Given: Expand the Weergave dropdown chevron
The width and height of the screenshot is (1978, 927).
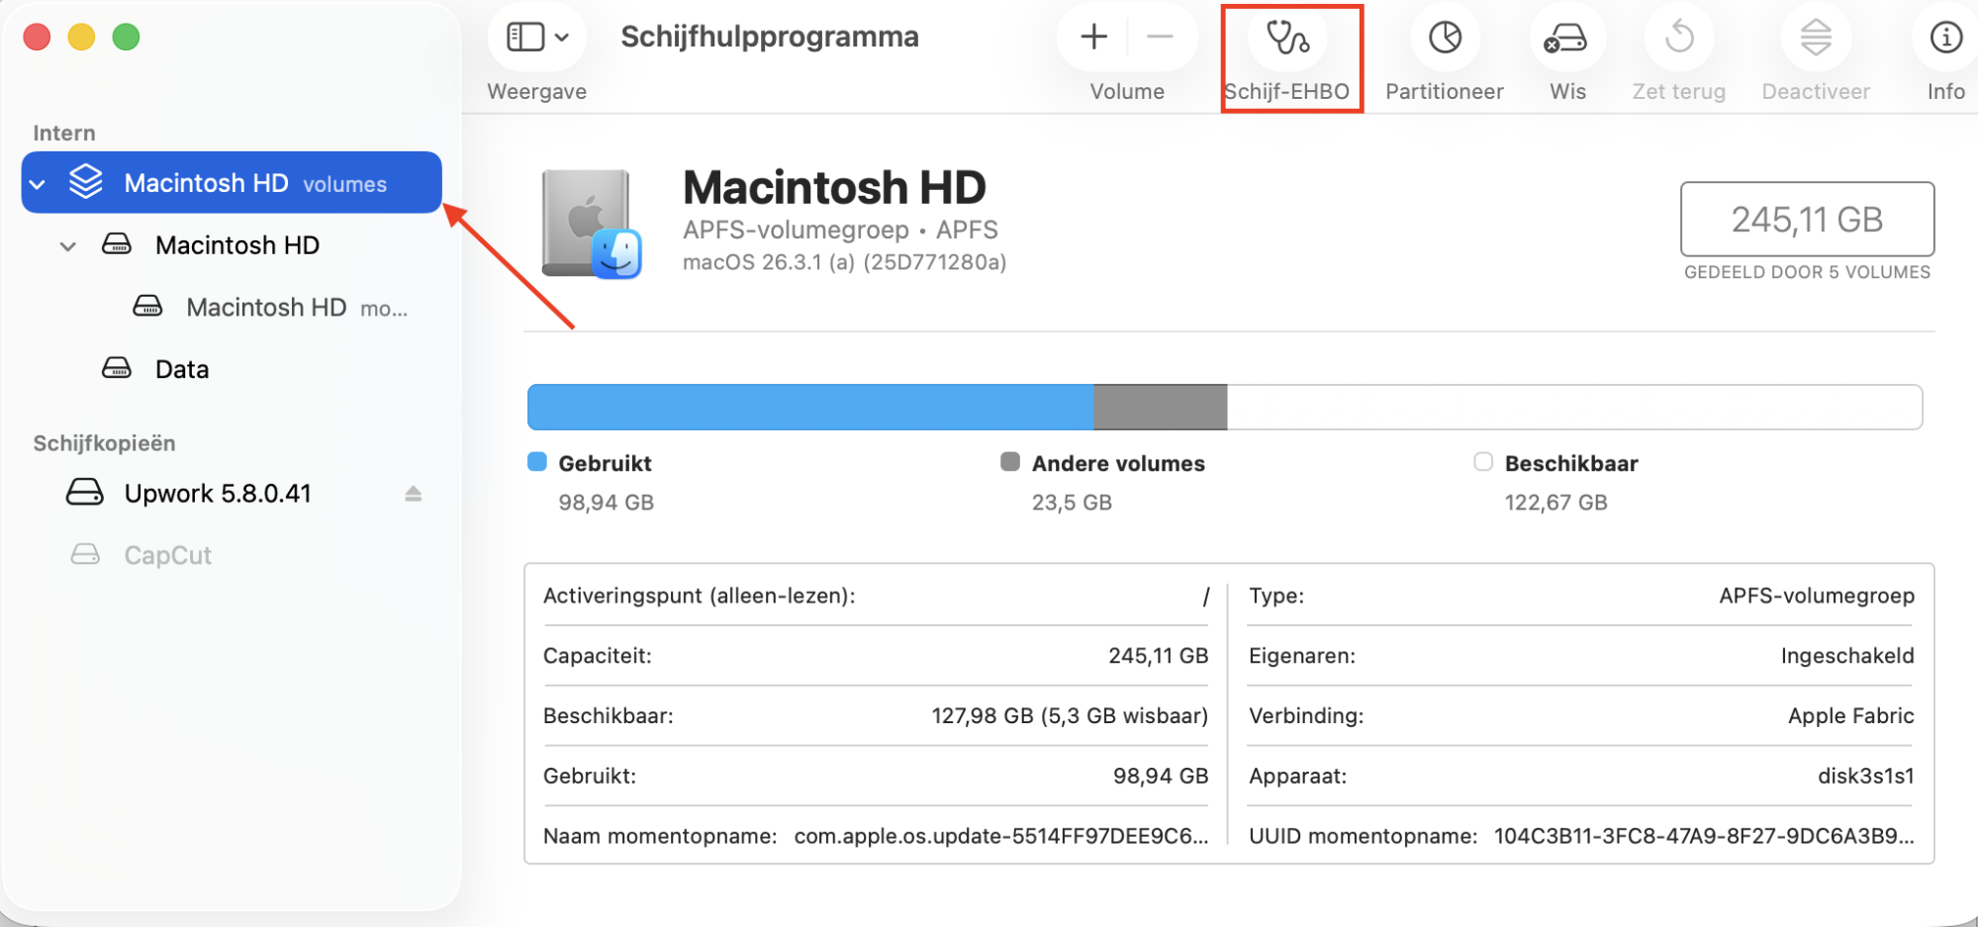Looking at the screenshot, I should click(x=562, y=38).
